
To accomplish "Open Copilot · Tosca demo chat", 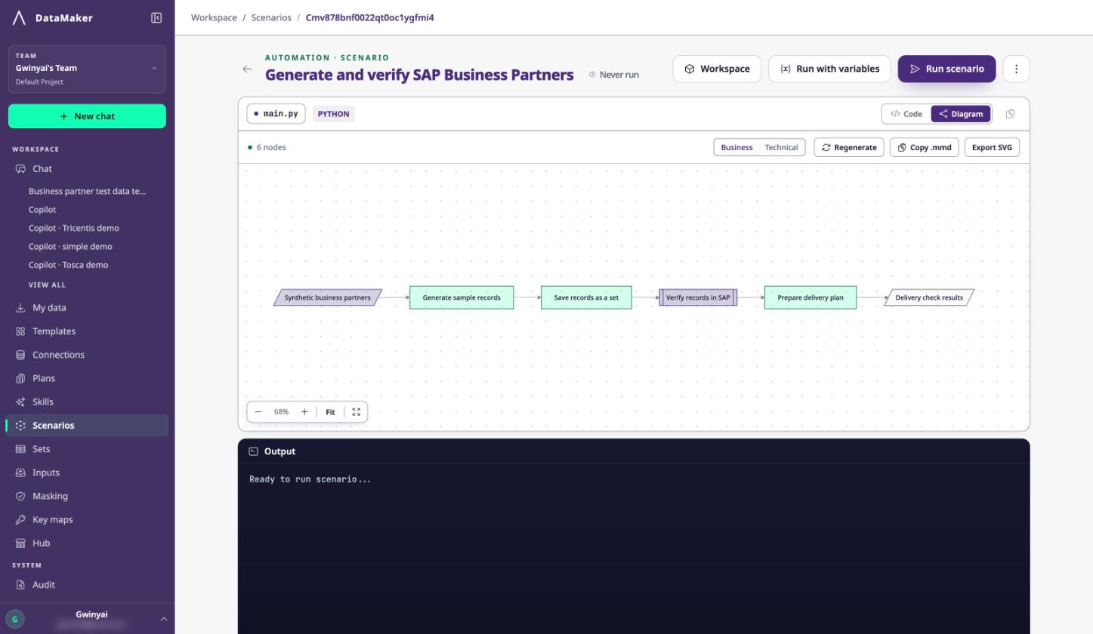I will coord(68,265).
